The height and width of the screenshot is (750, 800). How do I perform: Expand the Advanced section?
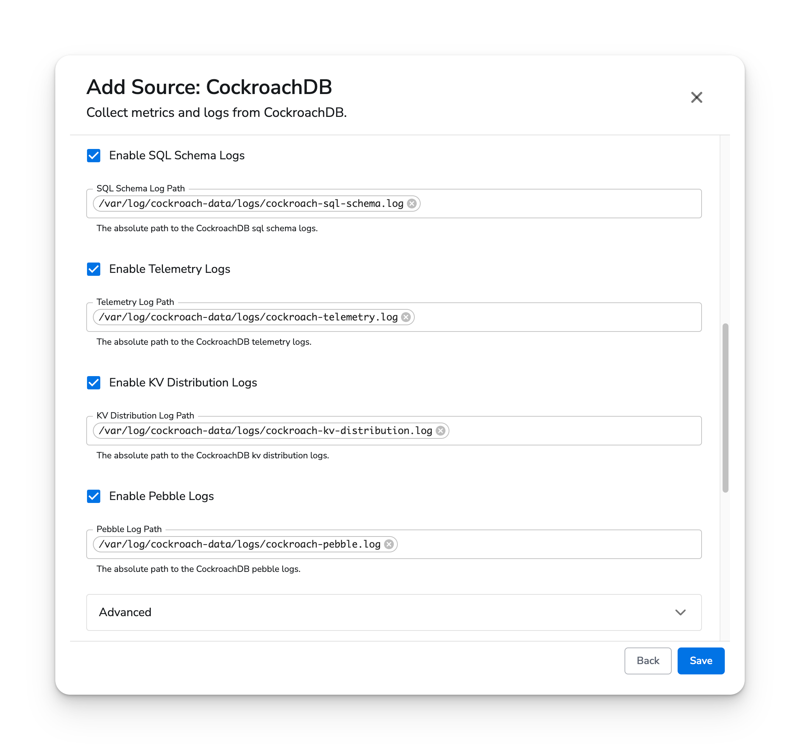394,612
